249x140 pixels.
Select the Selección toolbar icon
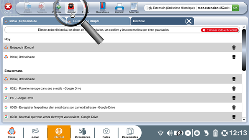[x=134, y=8]
